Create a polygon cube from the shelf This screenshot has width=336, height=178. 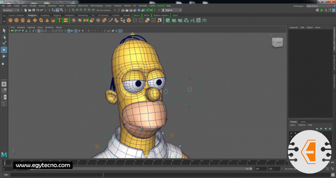pyautogui.click(x=17, y=21)
